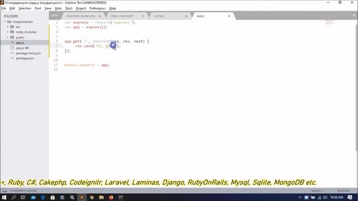This screenshot has height=201, width=358.
Task: Open the network icon in tray
Action: (x=319, y=197)
